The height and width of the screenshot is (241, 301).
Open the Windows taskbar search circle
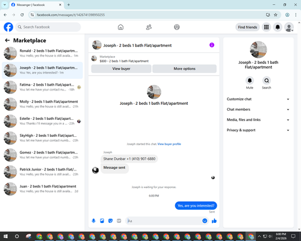17,236
